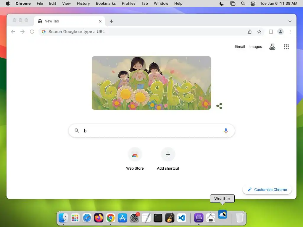Viewport: 303px width, 227px height.
Task: Click Chrome icon in the Dock
Action: [x=111, y=218]
